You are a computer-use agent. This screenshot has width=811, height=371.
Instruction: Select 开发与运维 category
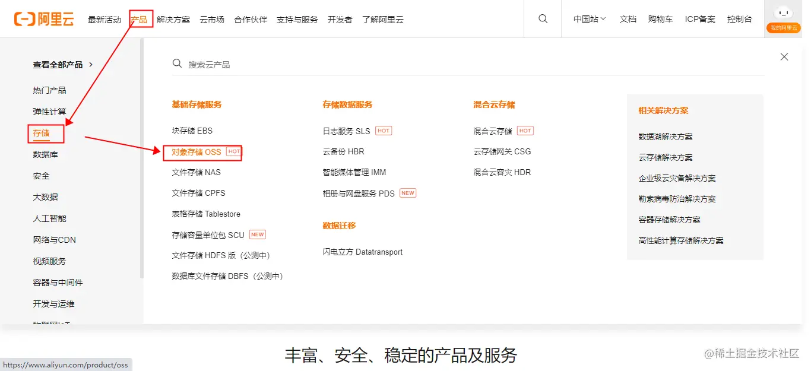click(54, 304)
